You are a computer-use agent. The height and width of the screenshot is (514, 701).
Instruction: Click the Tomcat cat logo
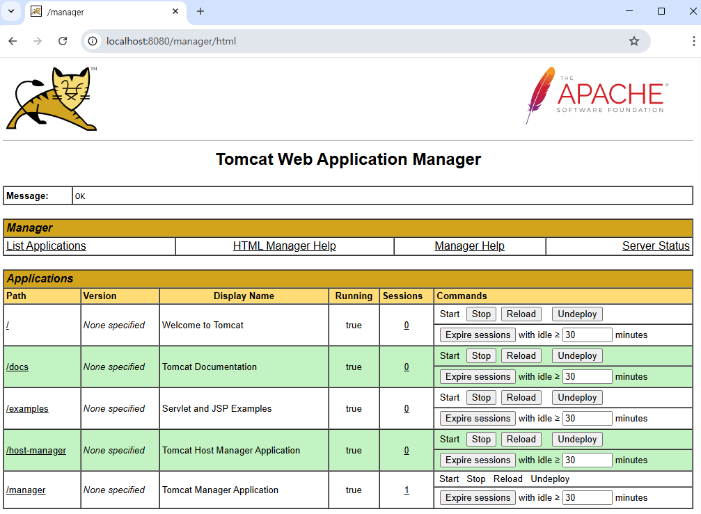click(52, 99)
